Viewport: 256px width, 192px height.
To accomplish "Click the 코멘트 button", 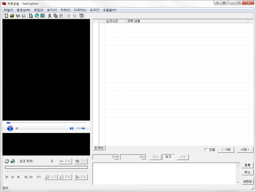I will pyautogui.click(x=247, y=181).
